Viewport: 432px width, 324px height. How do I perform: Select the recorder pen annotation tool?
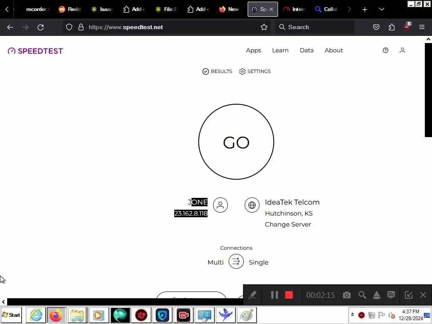[x=252, y=295]
